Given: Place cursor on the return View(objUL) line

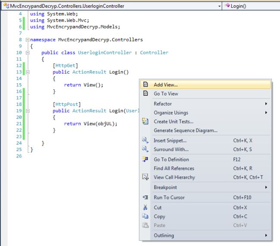Looking at the screenshot, I should click(x=90, y=124).
